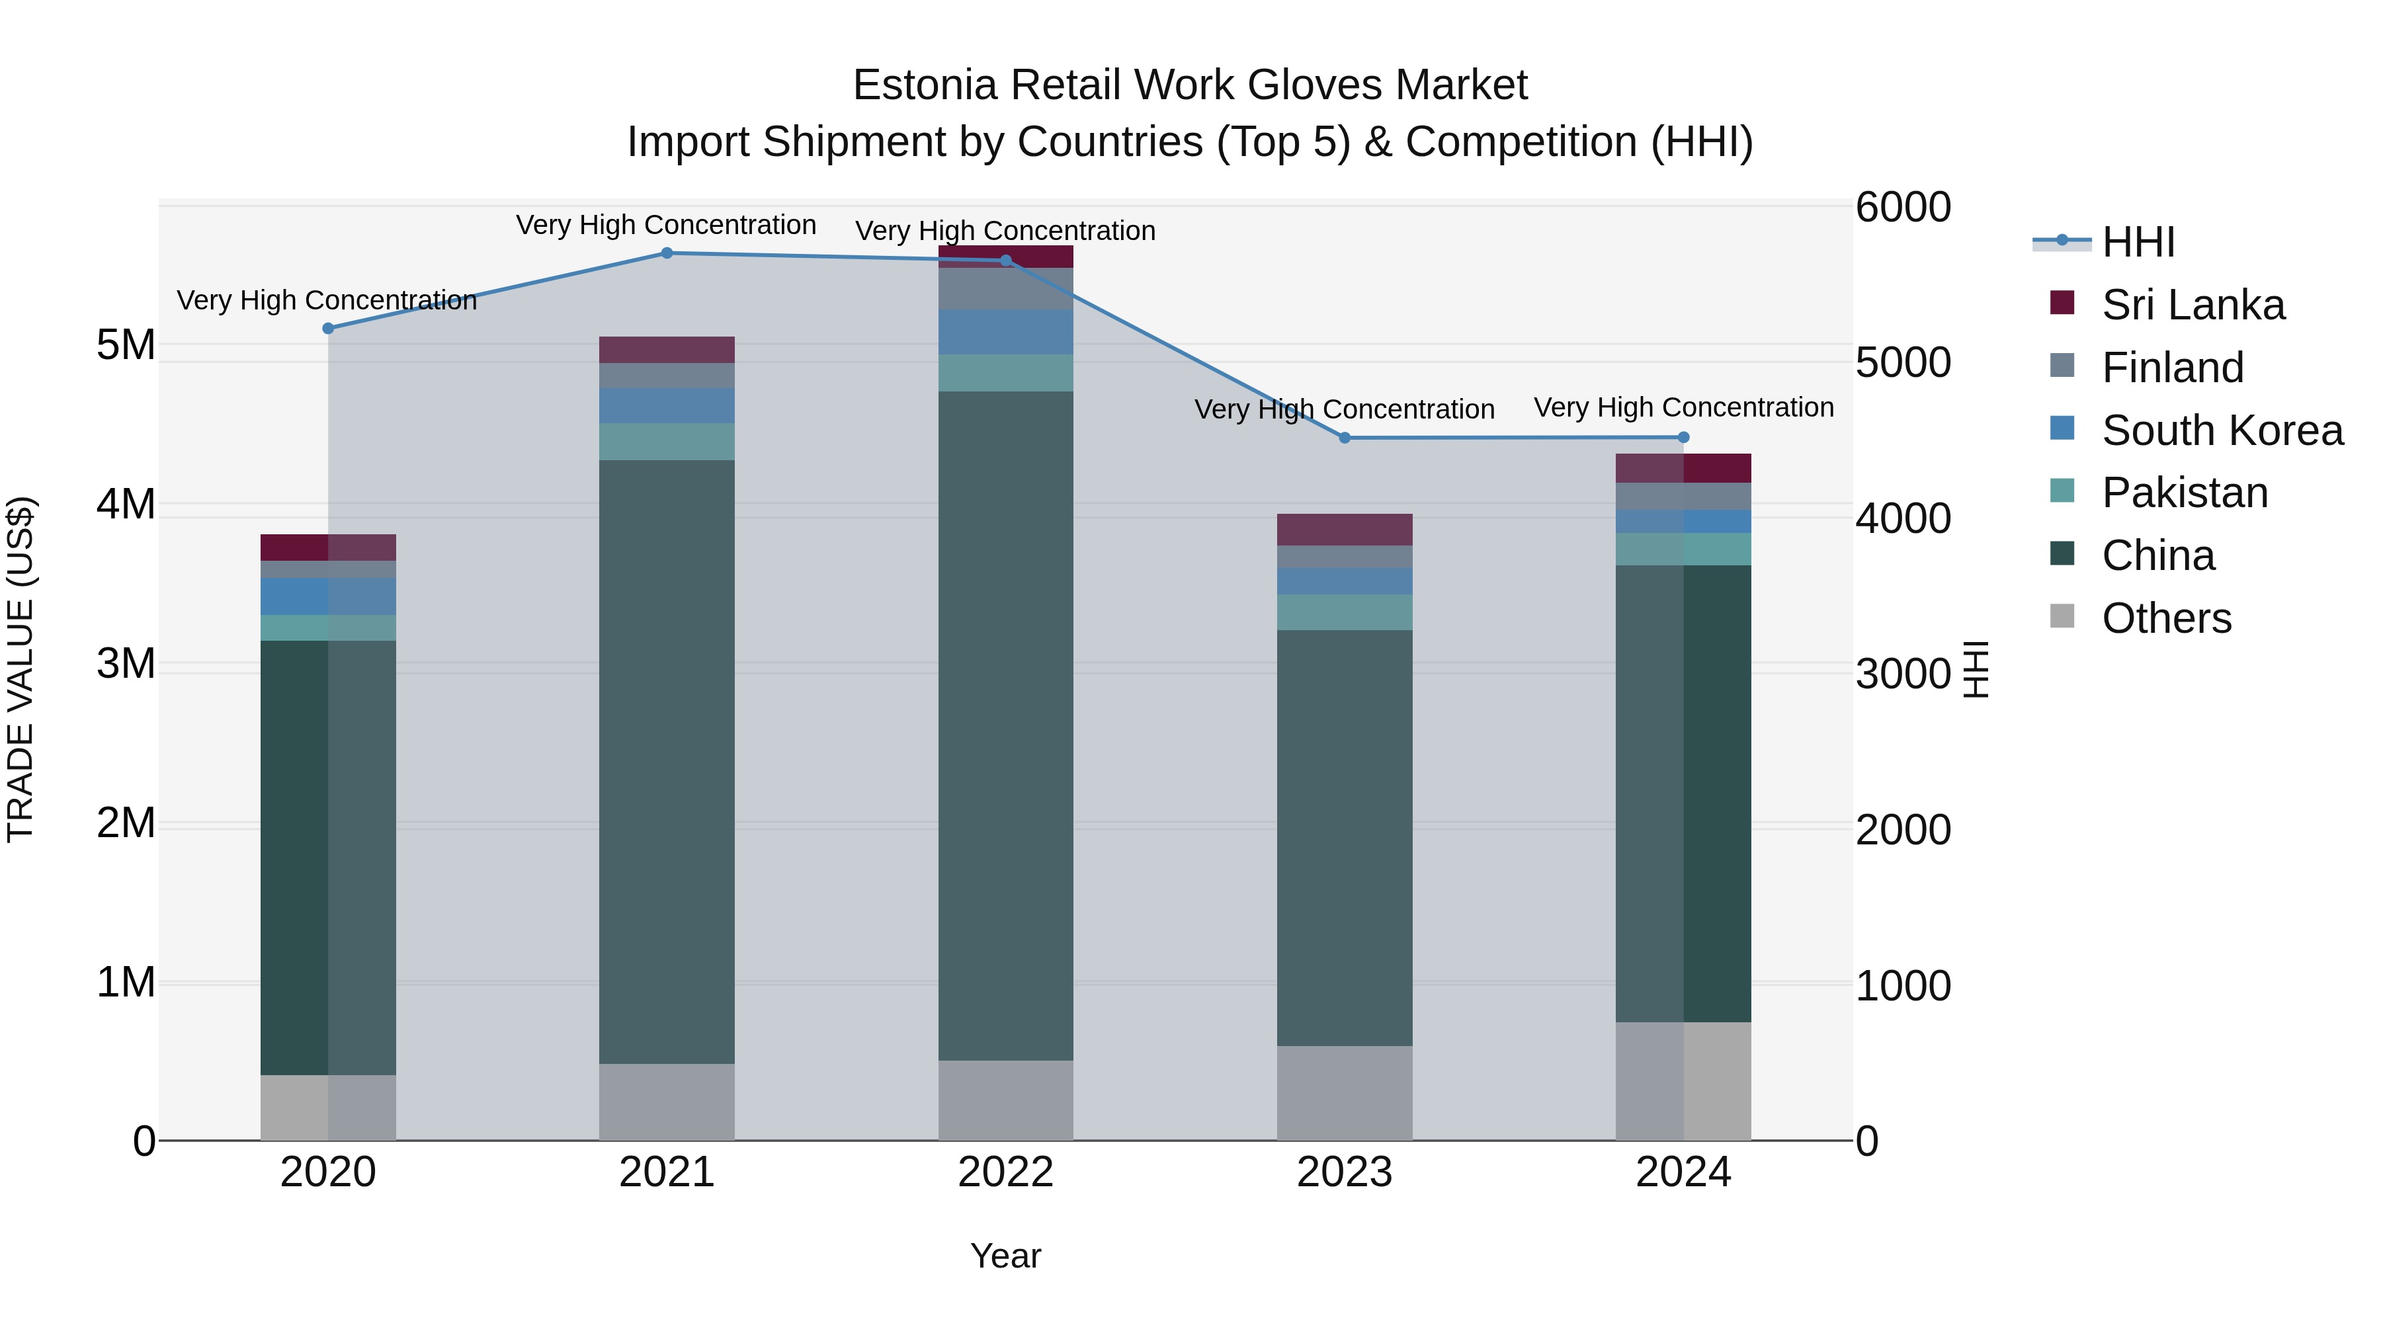Image resolution: width=2381 pixels, height=1339 pixels.
Task: Click the 6000 tick on the HHI axis
Action: [1903, 207]
